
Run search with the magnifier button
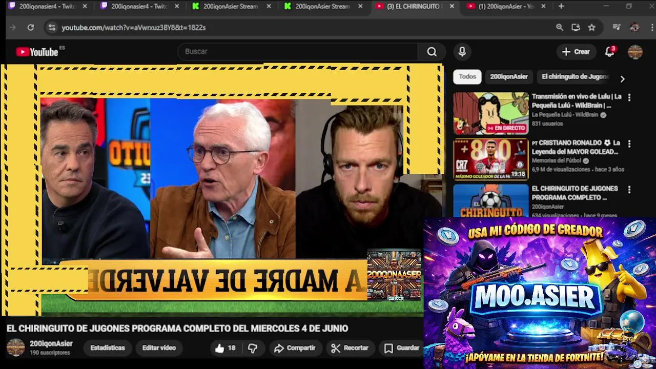click(432, 51)
